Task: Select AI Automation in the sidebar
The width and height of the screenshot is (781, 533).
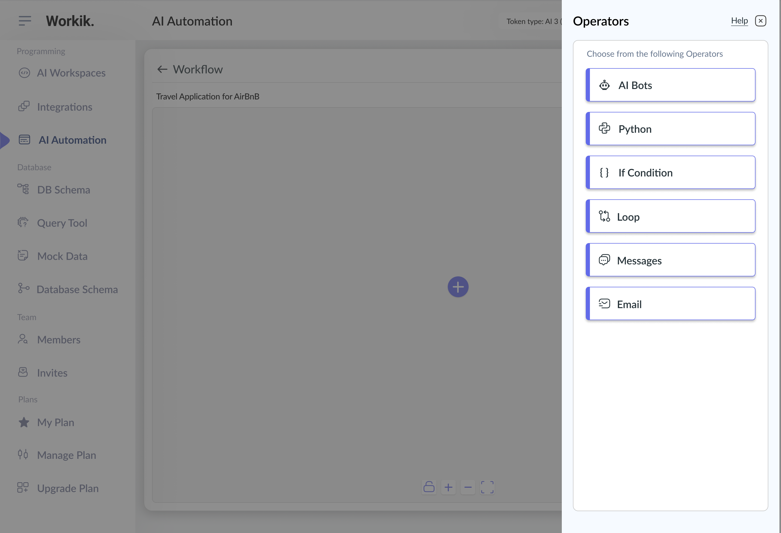Action: click(x=72, y=140)
